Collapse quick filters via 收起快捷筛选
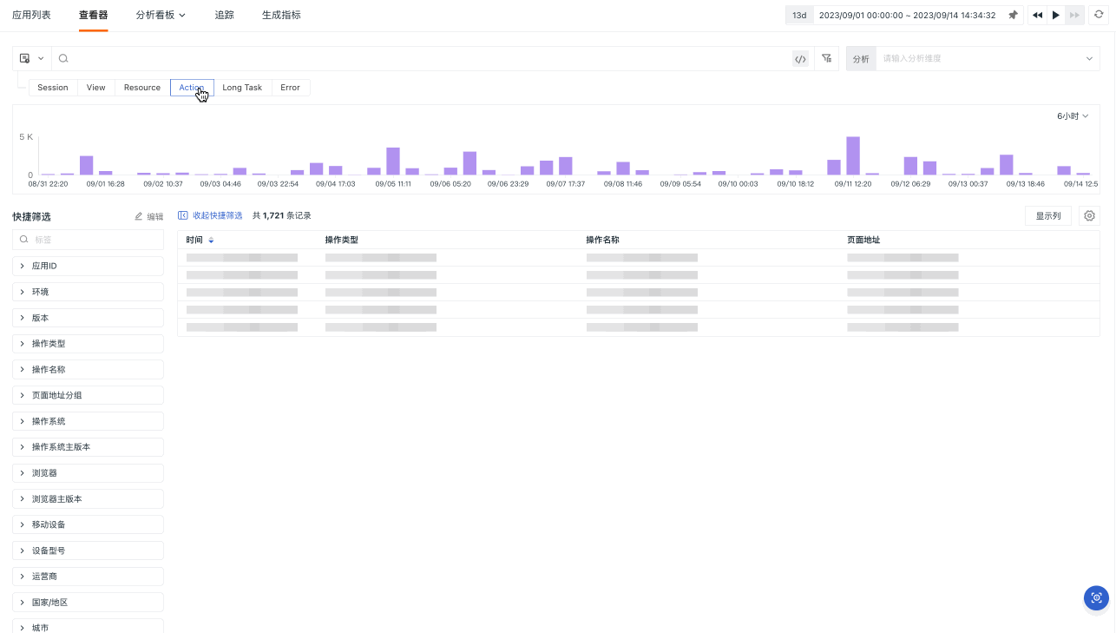Image resolution: width=1116 pixels, height=633 pixels. click(210, 215)
